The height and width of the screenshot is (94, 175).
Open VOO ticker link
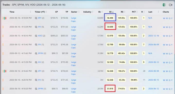pos(40,36)
